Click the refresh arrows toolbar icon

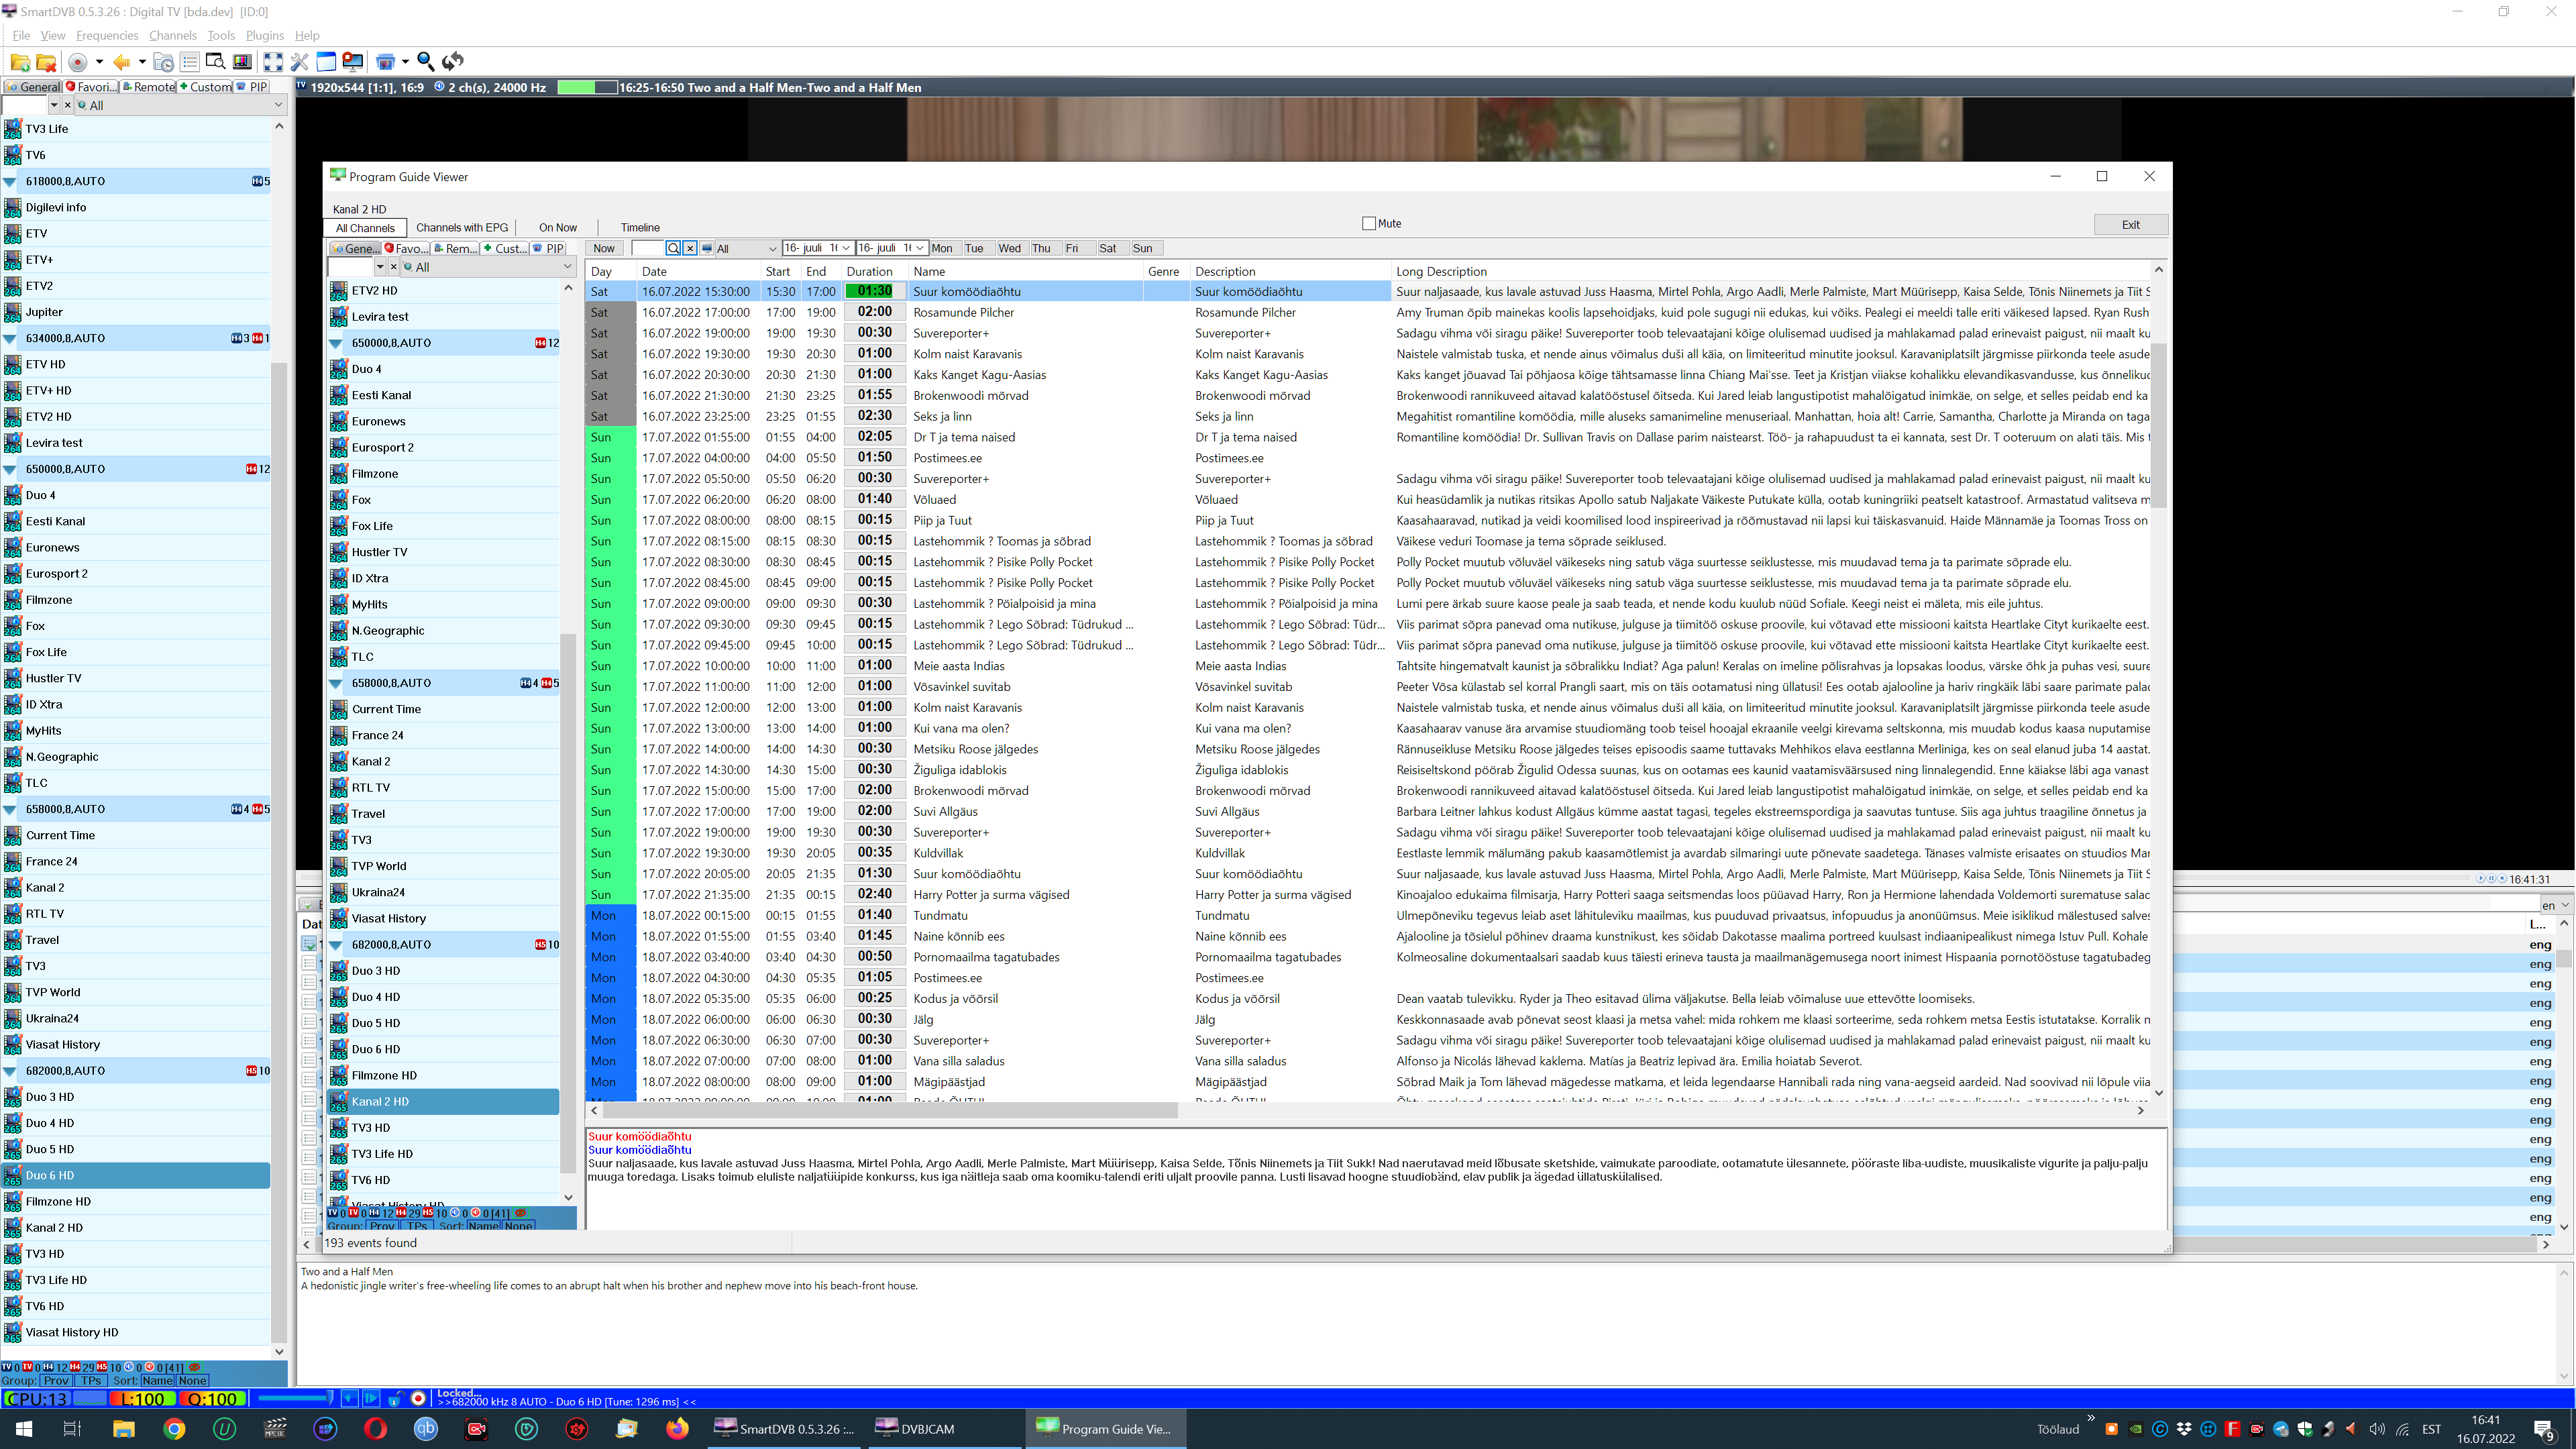(x=453, y=62)
